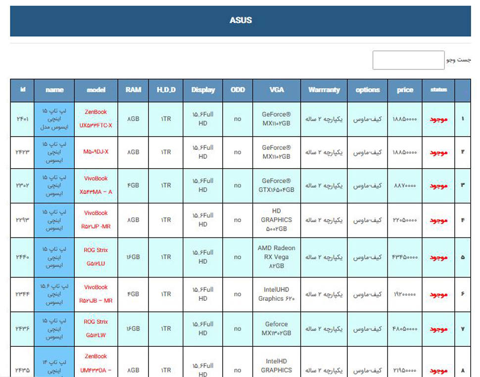Click the HD GRAPHICS 500 2GB VGA cell

(277, 220)
